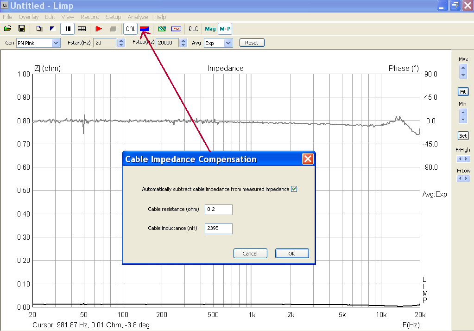Expand the Avg Exp dropdown
The height and width of the screenshot is (331, 474).
[x=228, y=43]
